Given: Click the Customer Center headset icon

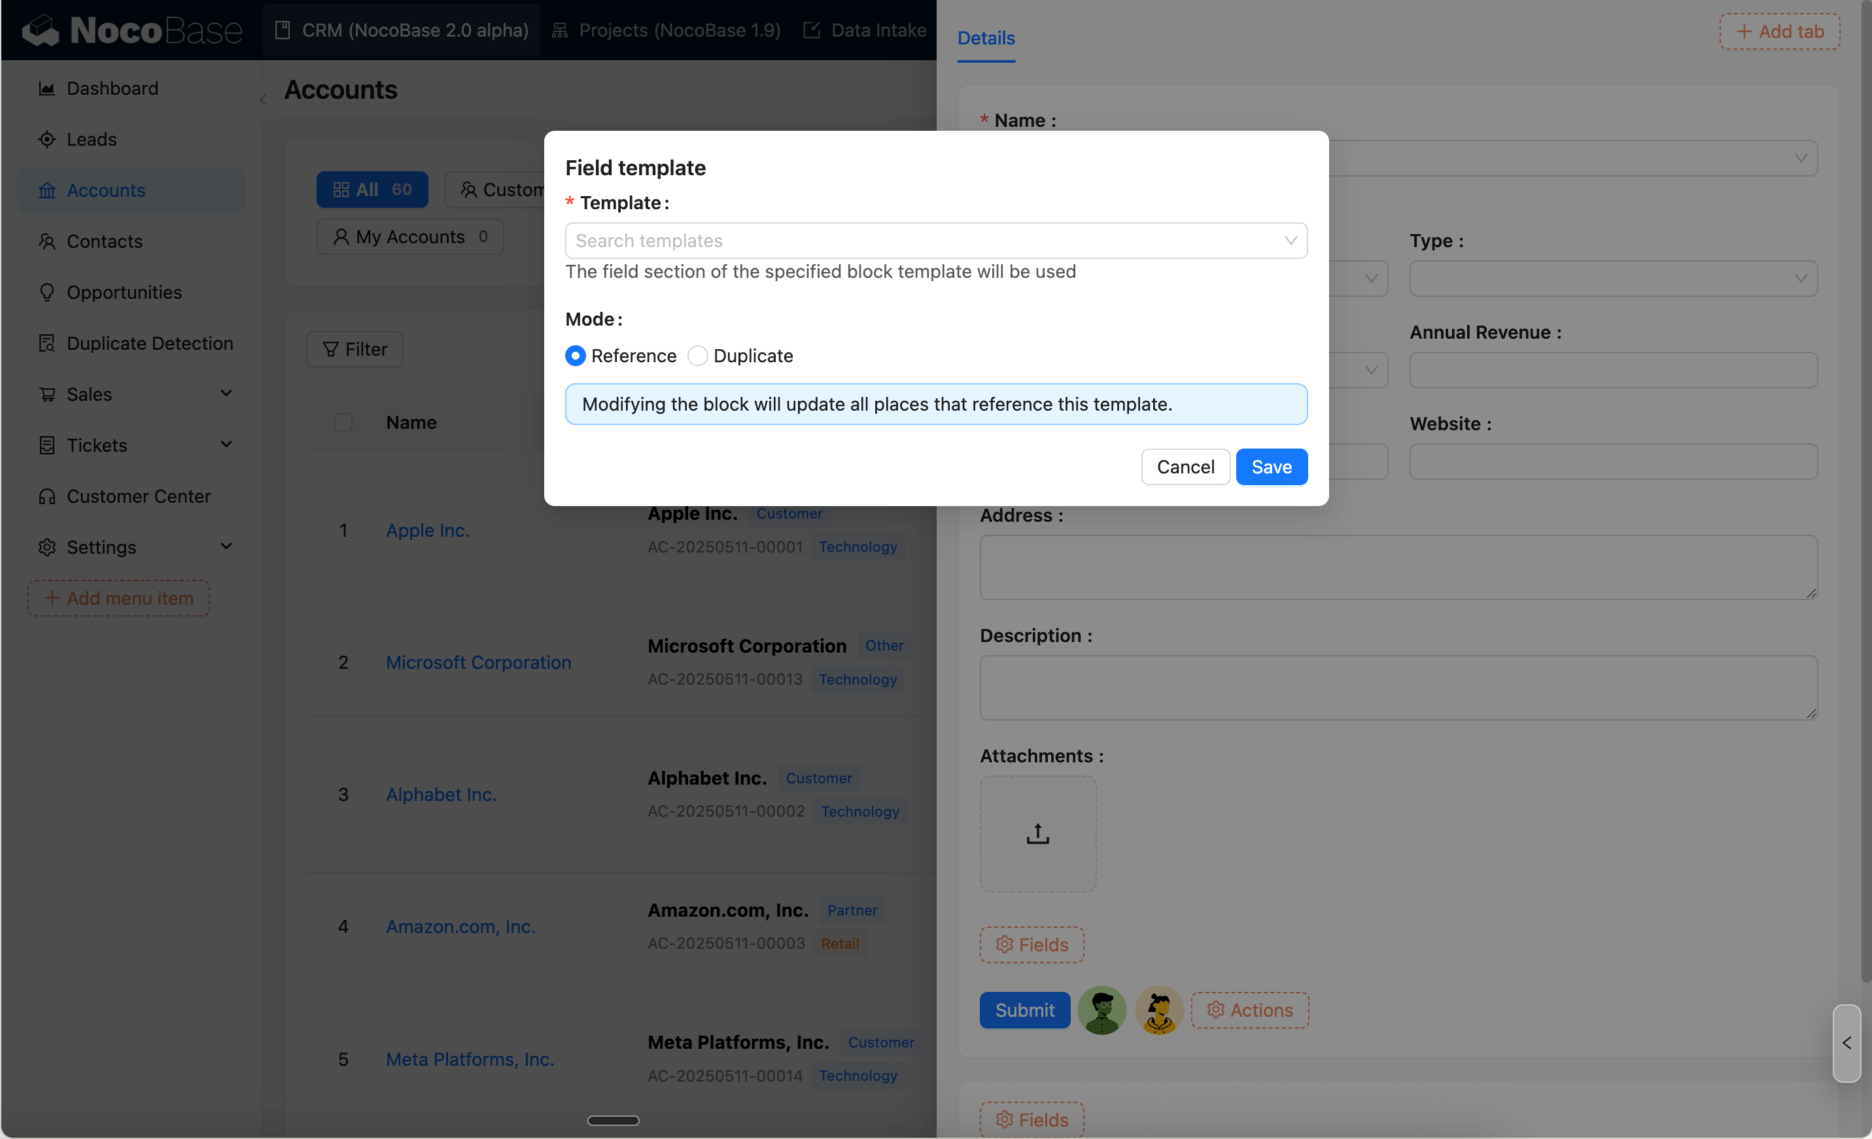Looking at the screenshot, I should [47, 497].
